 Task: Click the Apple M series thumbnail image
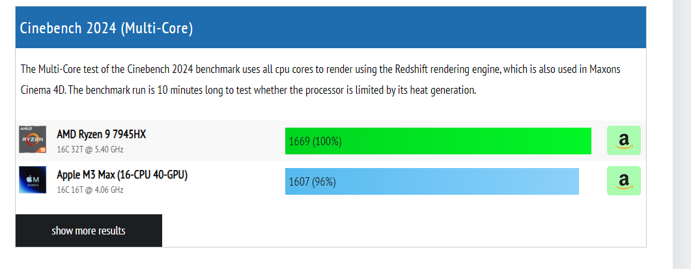point(33,180)
